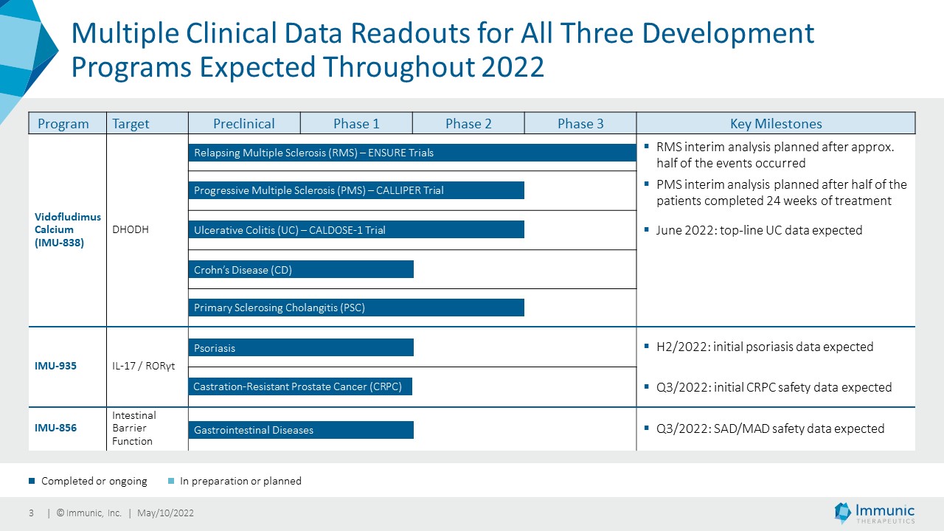Click the June 2022 top-line UC data milestone

point(759,230)
